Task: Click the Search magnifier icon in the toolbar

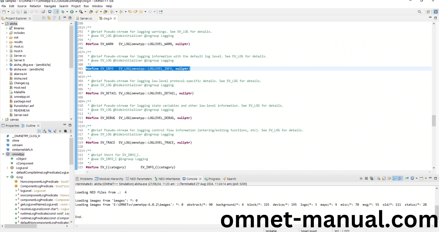Action: pyautogui.click(x=420, y=12)
